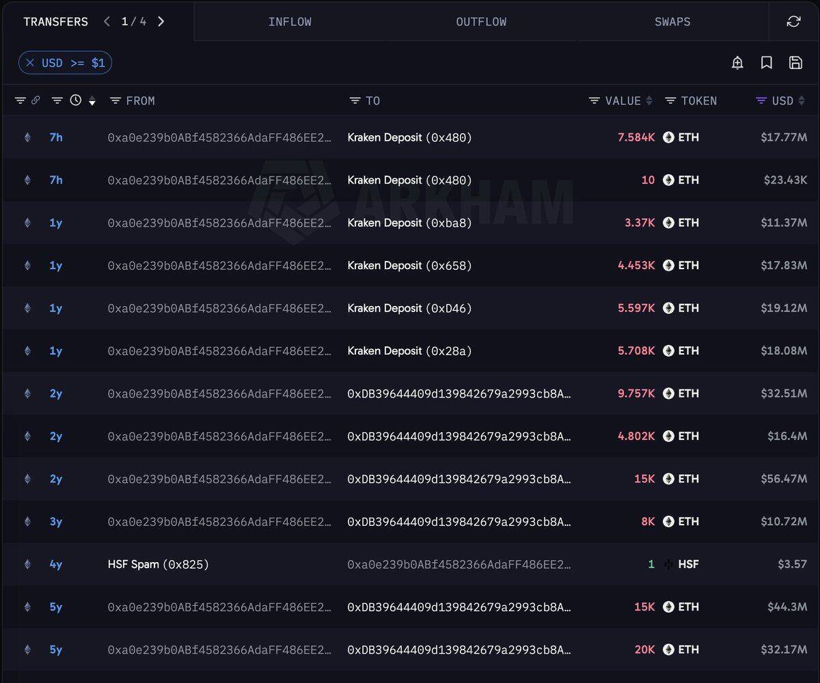This screenshot has width=820, height=683.
Task: Click ETH token icon in $10.72M row
Action: pos(668,522)
